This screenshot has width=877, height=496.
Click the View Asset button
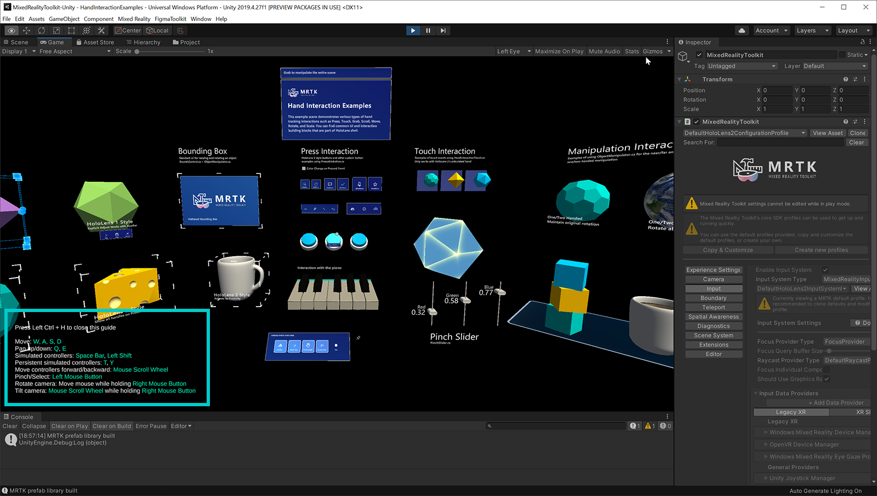coord(828,133)
